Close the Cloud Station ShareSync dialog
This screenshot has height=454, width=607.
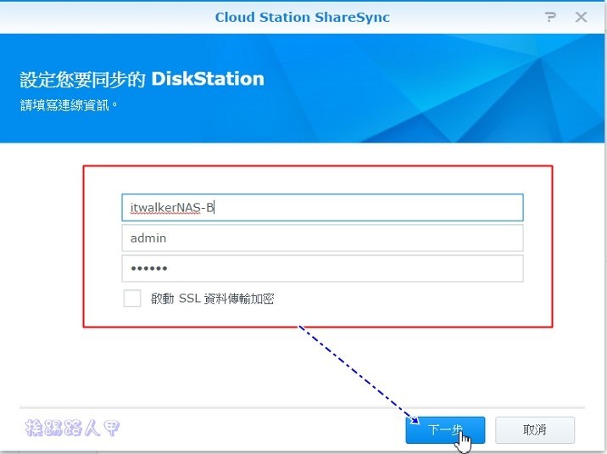pyautogui.click(x=581, y=17)
